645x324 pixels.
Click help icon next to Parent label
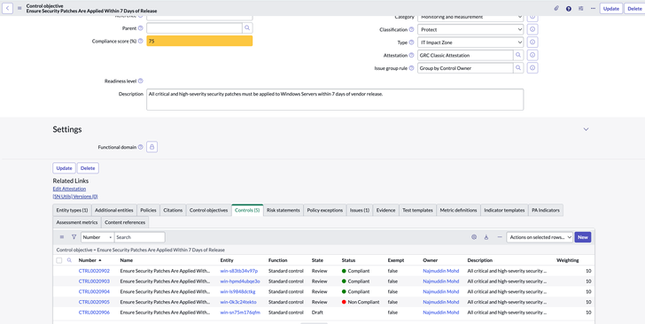(x=140, y=28)
